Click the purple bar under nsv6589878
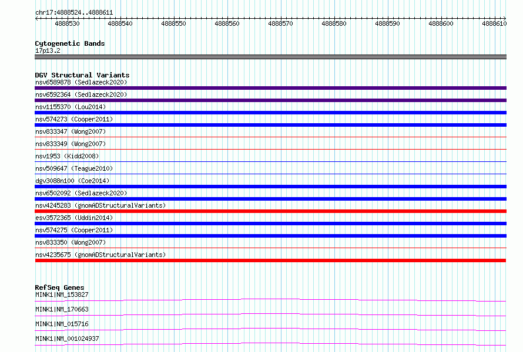Image resolution: width=523 pixels, height=352 pixels. 270,88
